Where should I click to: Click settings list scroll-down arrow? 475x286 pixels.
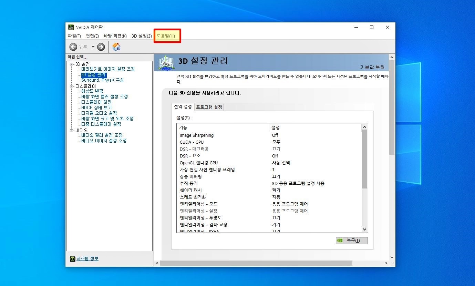[365, 229]
